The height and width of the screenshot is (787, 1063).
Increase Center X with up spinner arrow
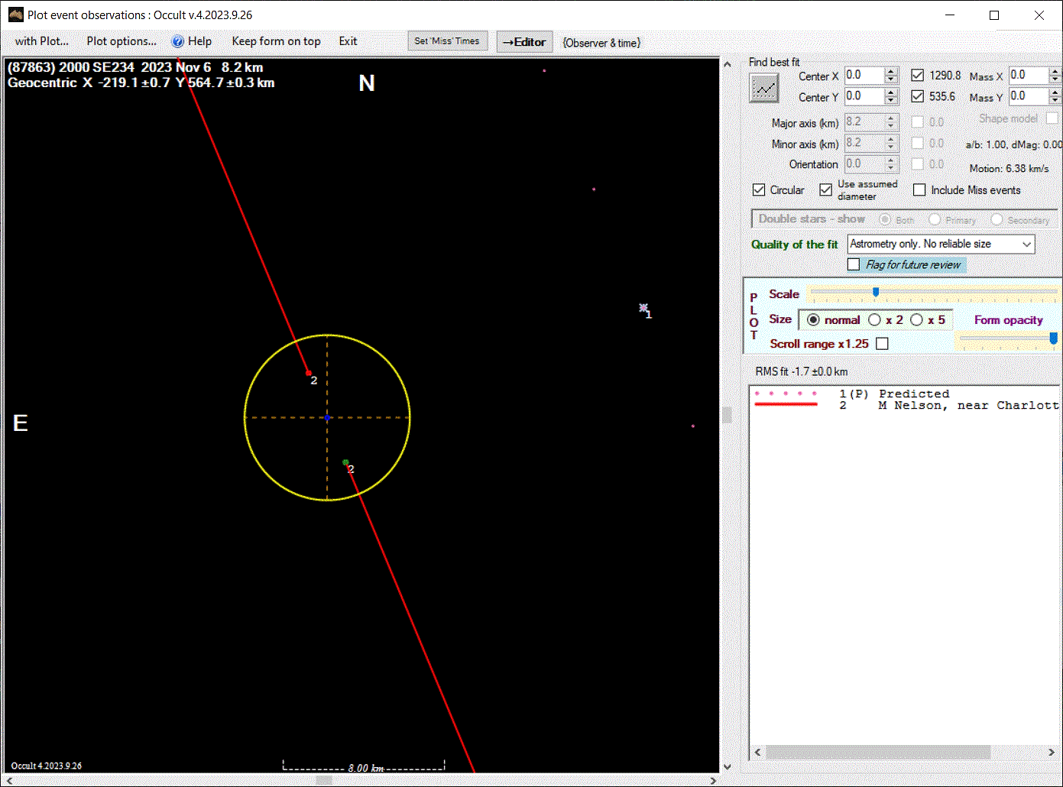[x=891, y=72]
